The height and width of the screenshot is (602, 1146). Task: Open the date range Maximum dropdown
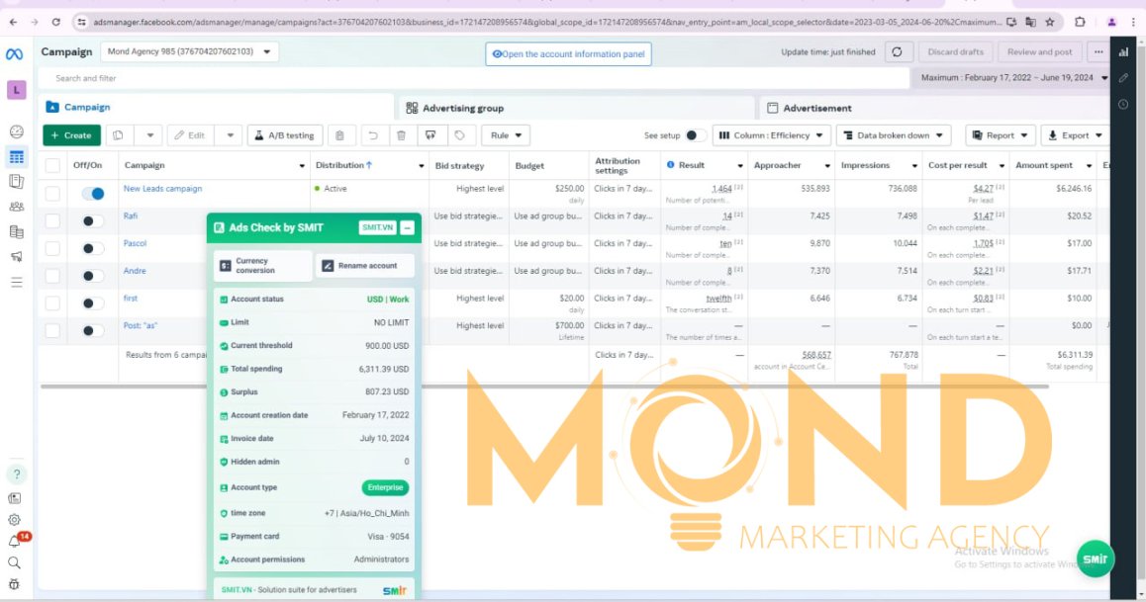click(x=1013, y=77)
